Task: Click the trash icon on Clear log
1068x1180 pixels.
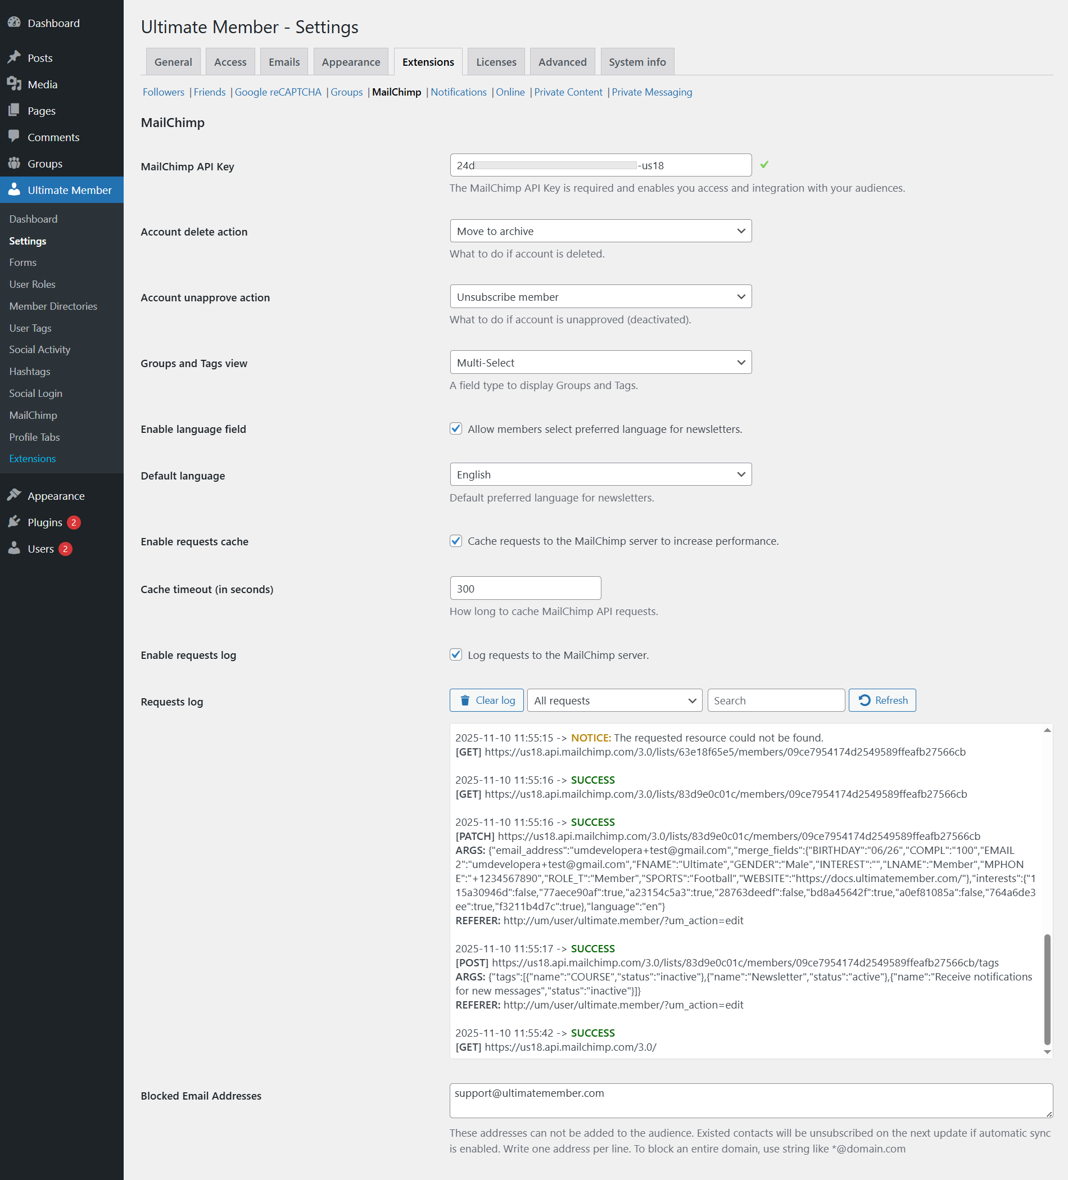Action: (465, 700)
